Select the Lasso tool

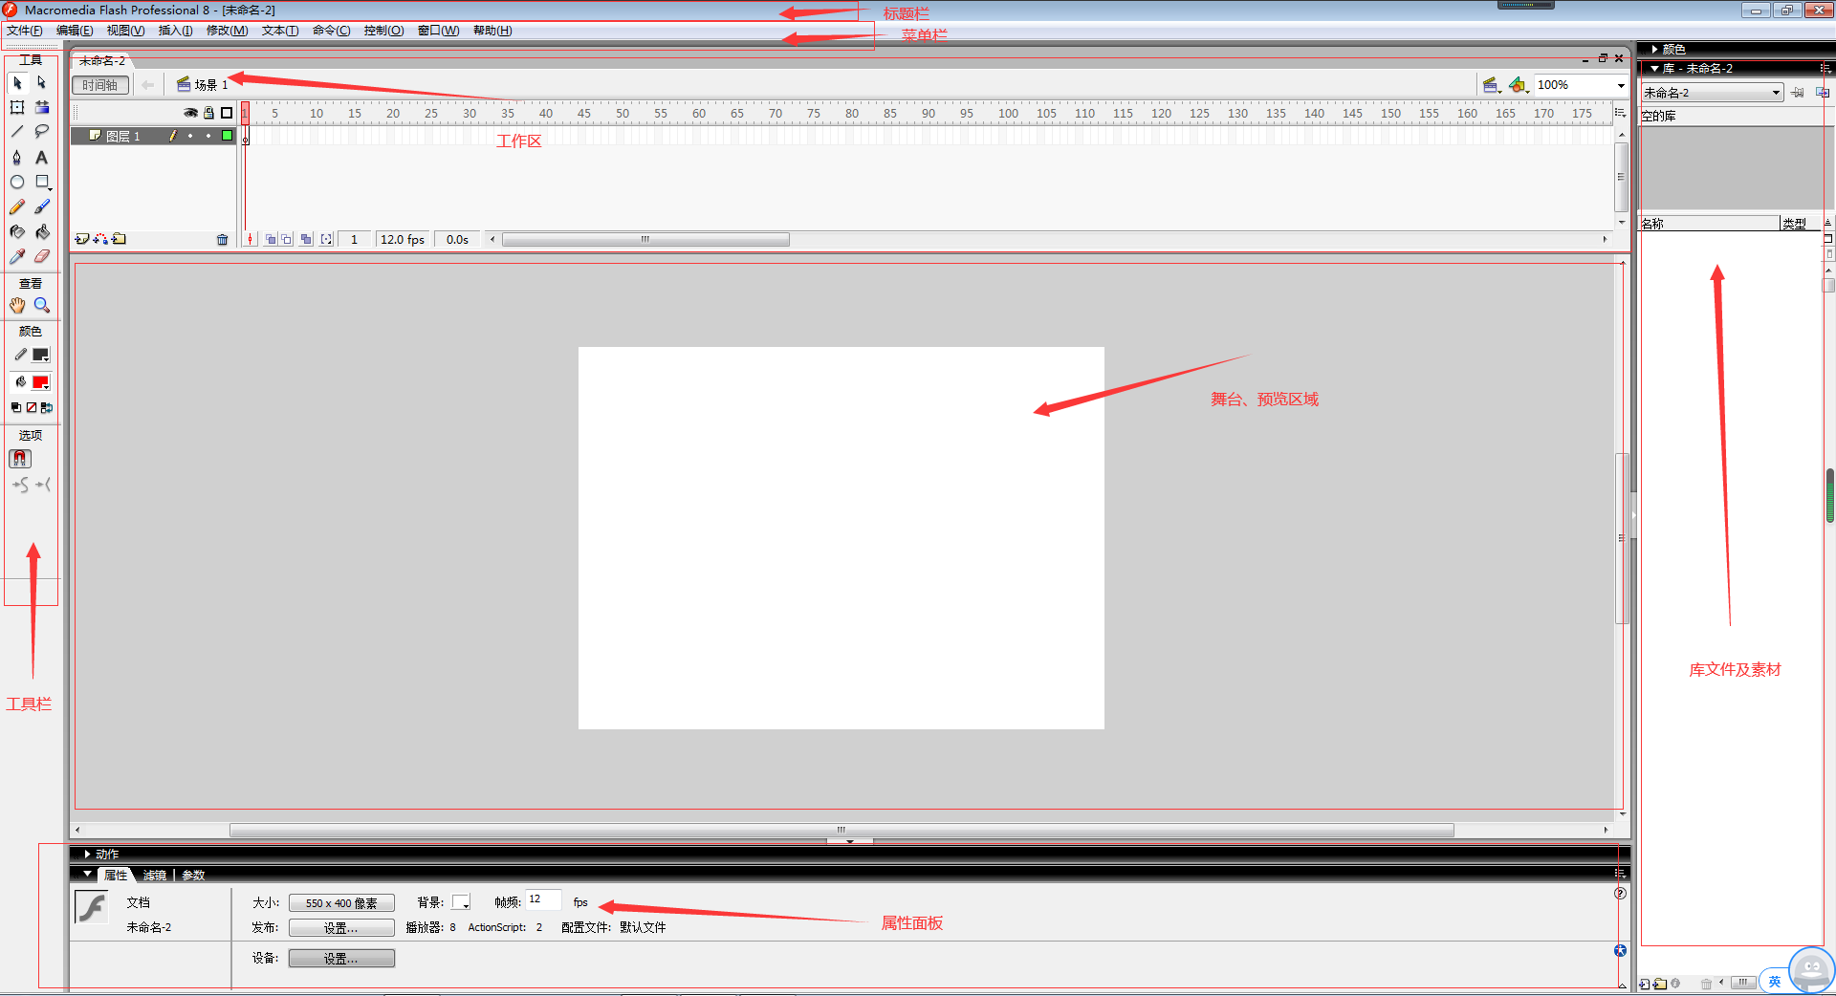point(41,132)
